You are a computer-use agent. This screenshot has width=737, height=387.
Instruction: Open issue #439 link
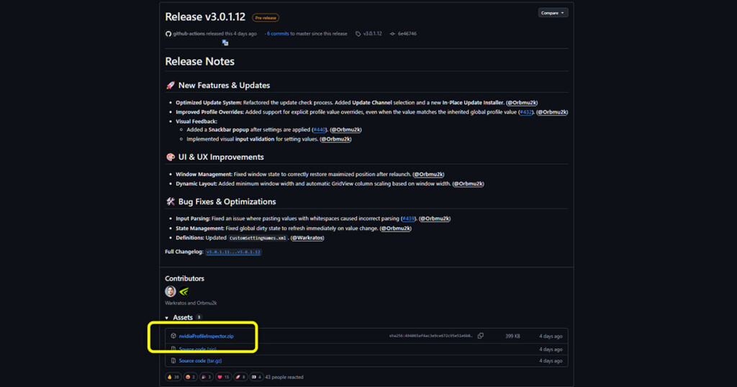409,219
